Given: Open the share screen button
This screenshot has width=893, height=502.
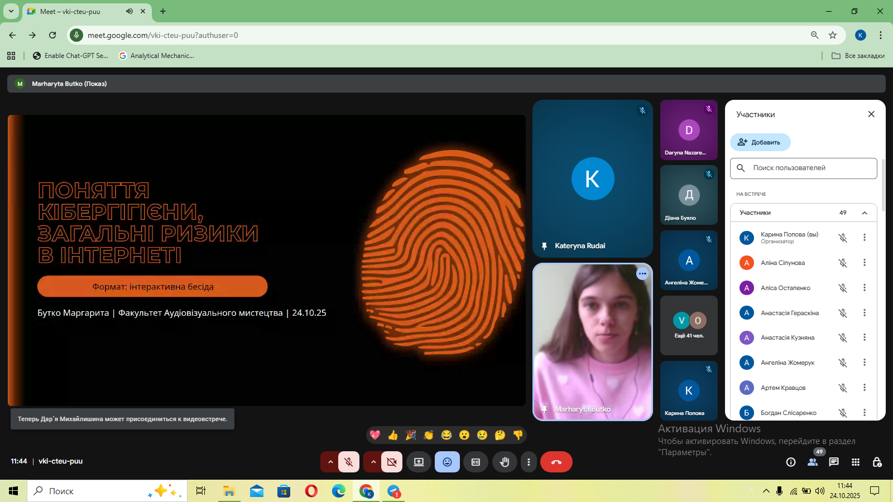Looking at the screenshot, I should 419,462.
